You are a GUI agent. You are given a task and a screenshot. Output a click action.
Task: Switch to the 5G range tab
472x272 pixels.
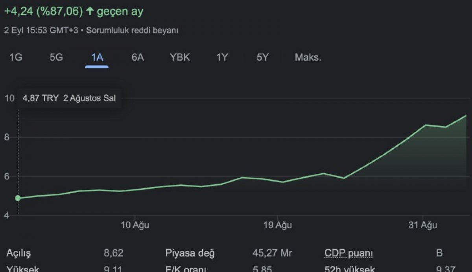(56, 57)
